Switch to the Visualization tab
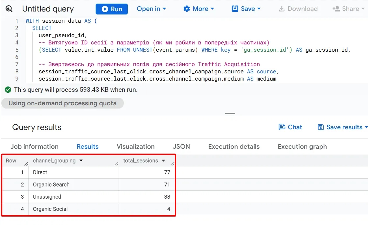 136,147
